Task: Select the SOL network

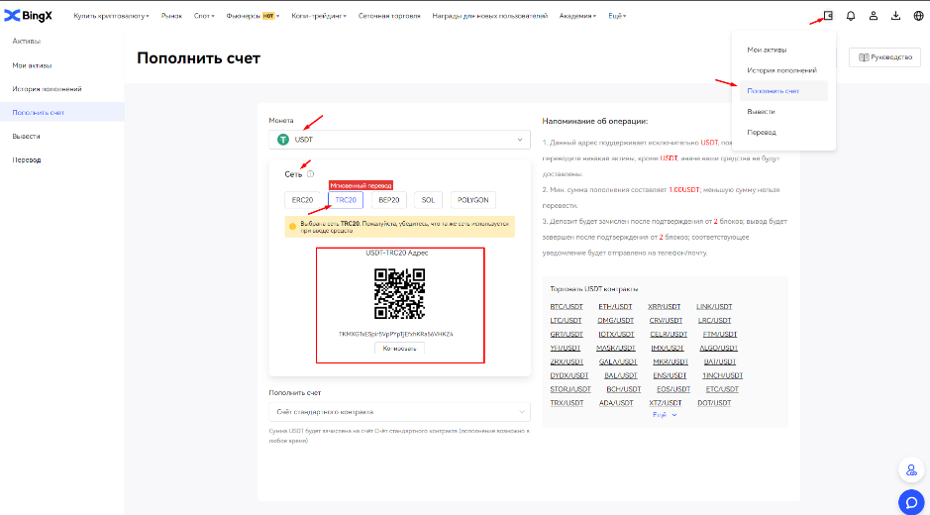Action: pos(428,200)
